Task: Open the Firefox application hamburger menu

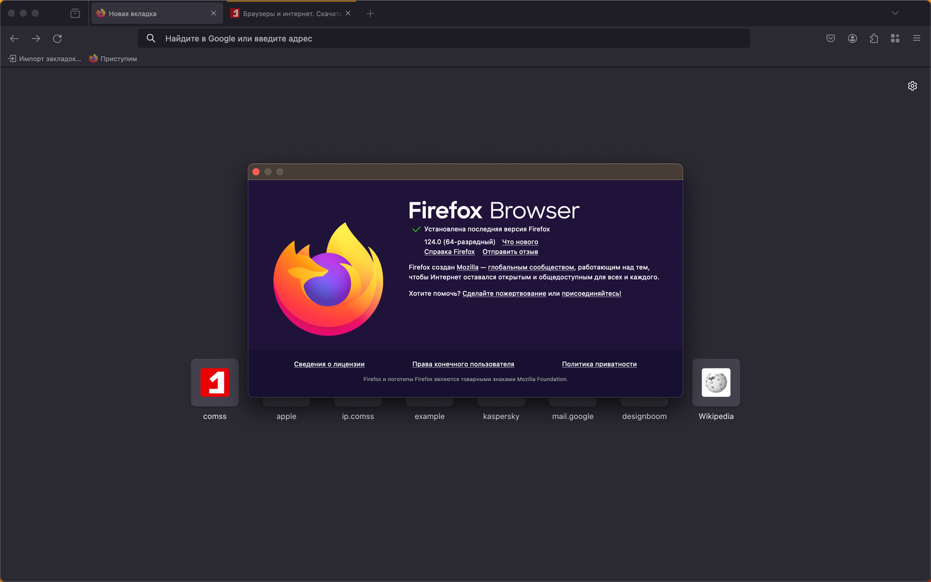Action: (917, 38)
